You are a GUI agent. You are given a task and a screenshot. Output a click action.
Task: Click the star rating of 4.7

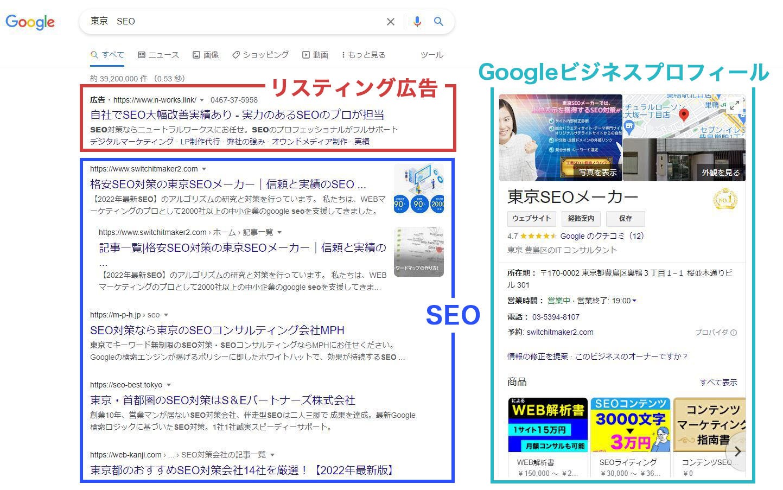coord(538,236)
